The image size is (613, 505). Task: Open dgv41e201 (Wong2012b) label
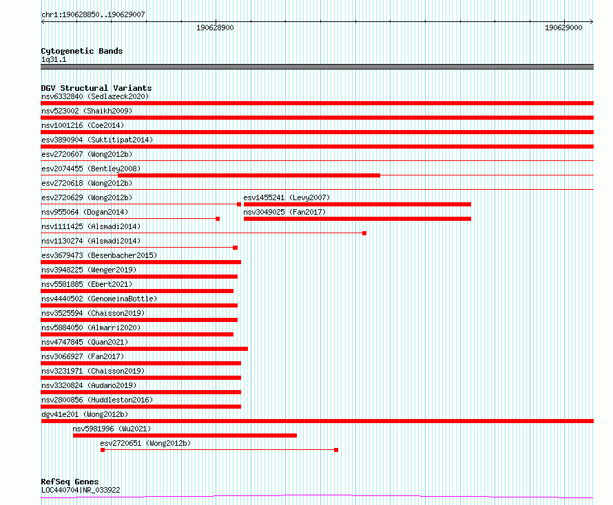[85, 414]
